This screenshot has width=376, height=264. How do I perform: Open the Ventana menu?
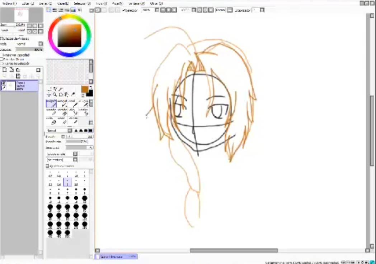(136, 3)
